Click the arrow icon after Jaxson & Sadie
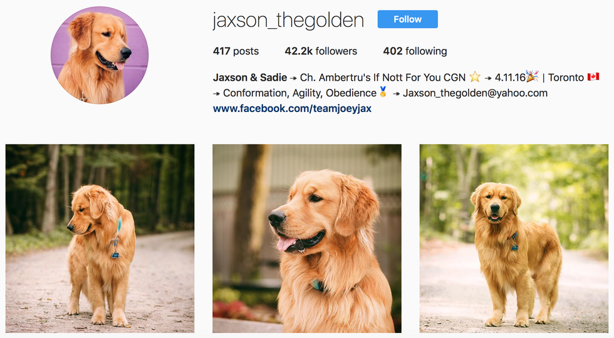Image resolution: width=614 pixels, height=338 pixels. (293, 78)
